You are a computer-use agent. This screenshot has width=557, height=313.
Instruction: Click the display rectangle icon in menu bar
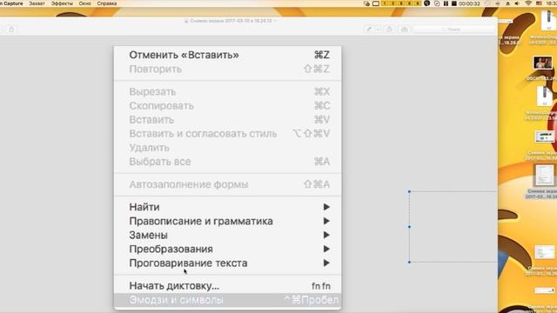click(375, 3)
